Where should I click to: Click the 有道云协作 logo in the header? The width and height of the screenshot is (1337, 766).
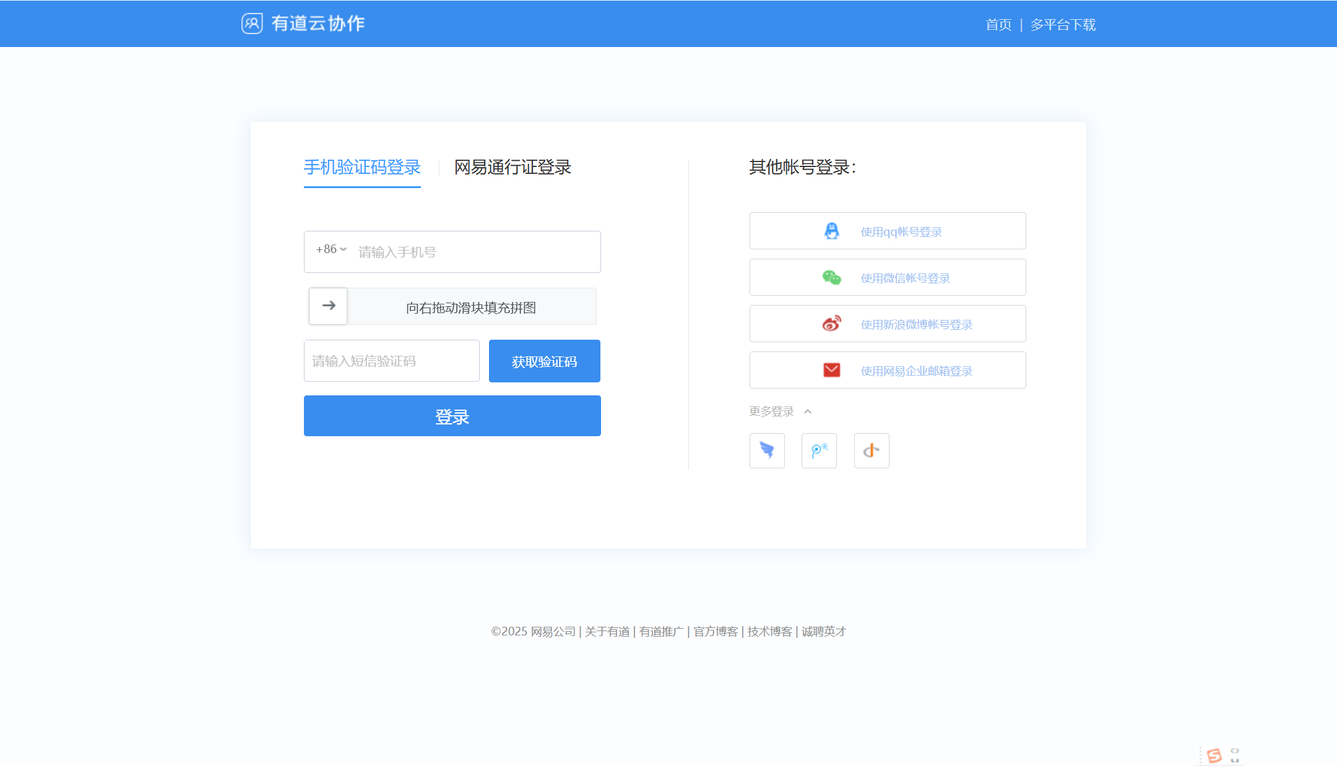coord(303,23)
